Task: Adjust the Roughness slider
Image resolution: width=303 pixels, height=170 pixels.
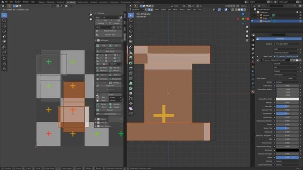Action: pos(287,113)
